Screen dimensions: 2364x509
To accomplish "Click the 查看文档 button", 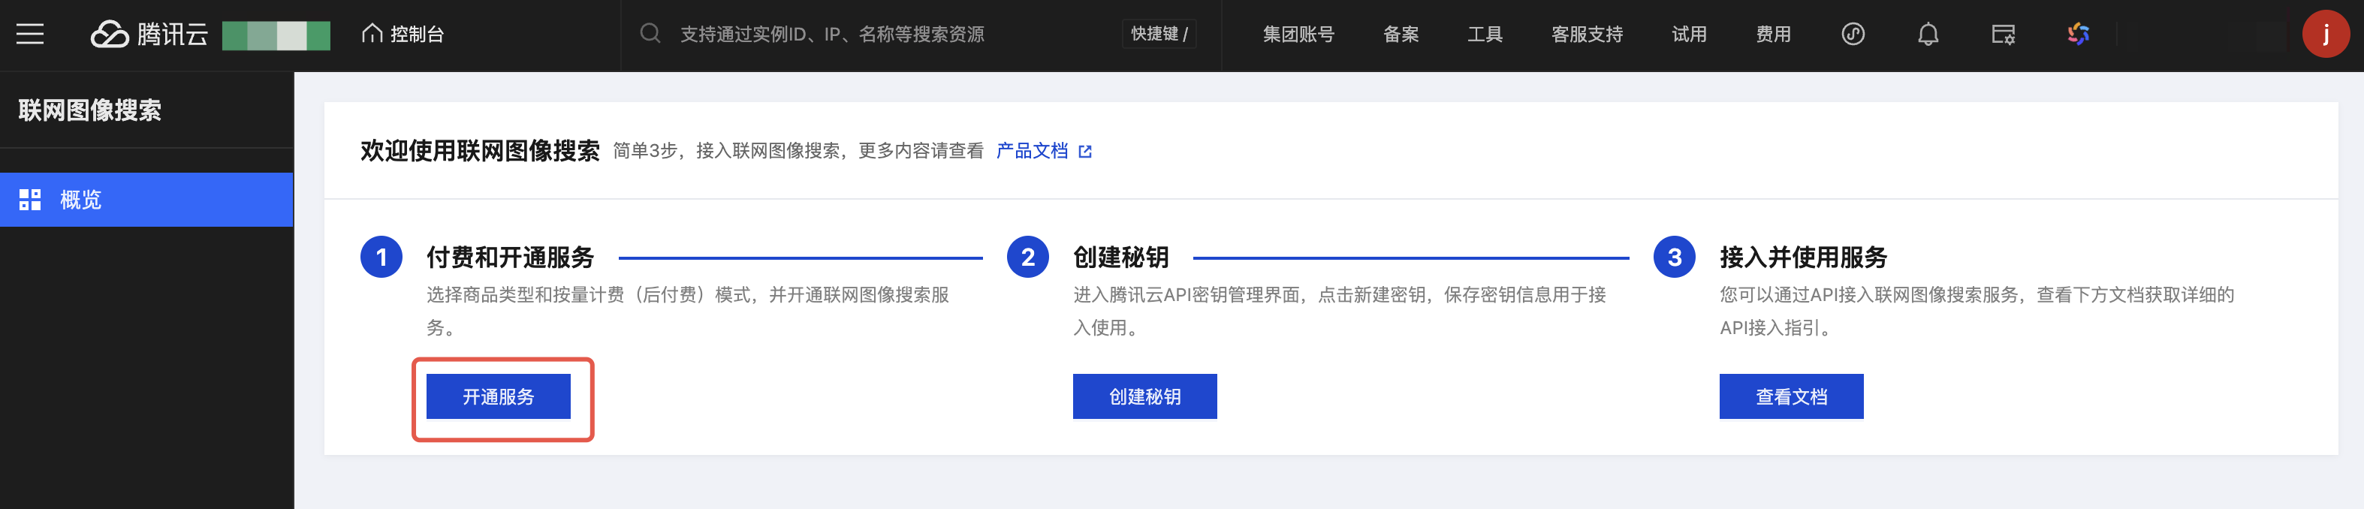I will click(1790, 396).
